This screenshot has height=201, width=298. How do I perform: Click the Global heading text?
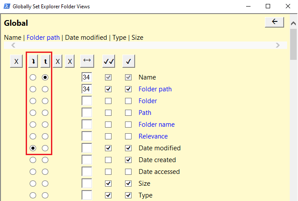coord(16,23)
